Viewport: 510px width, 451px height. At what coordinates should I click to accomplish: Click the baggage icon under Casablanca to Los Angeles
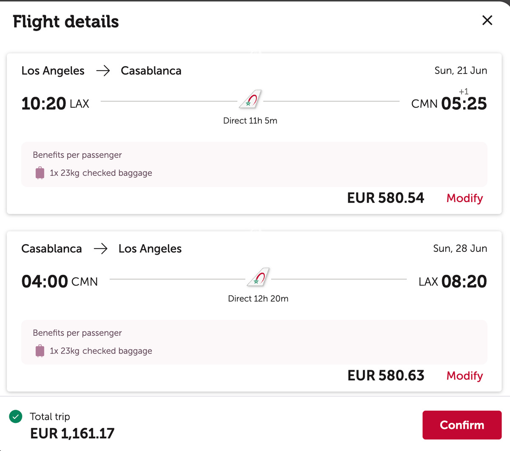pos(40,351)
